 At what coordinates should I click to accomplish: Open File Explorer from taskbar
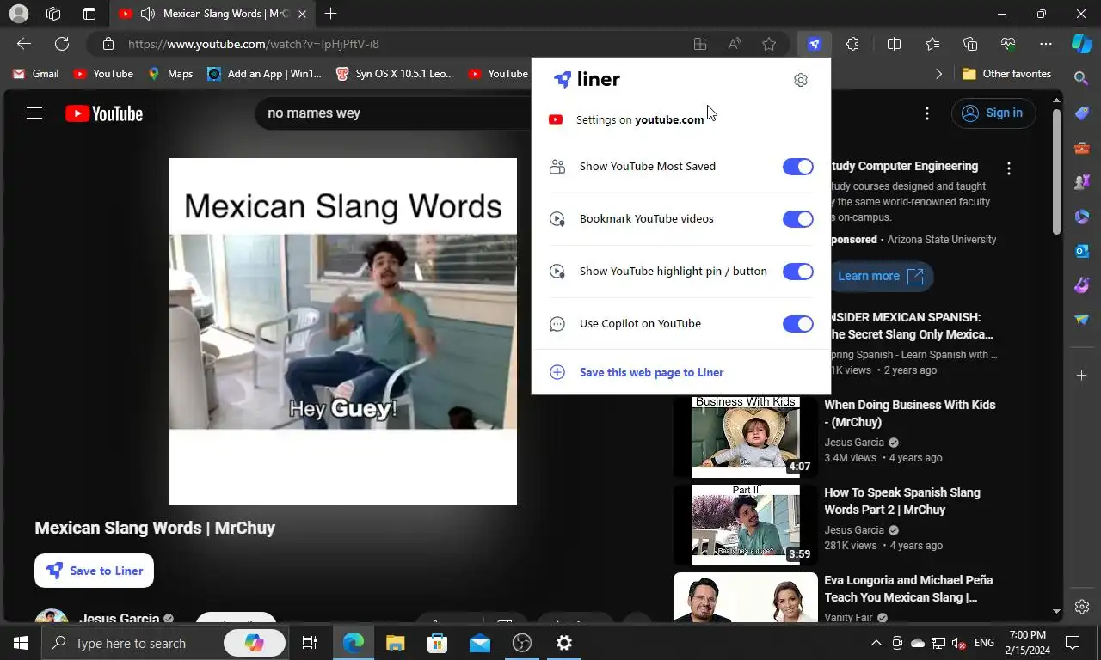395,643
